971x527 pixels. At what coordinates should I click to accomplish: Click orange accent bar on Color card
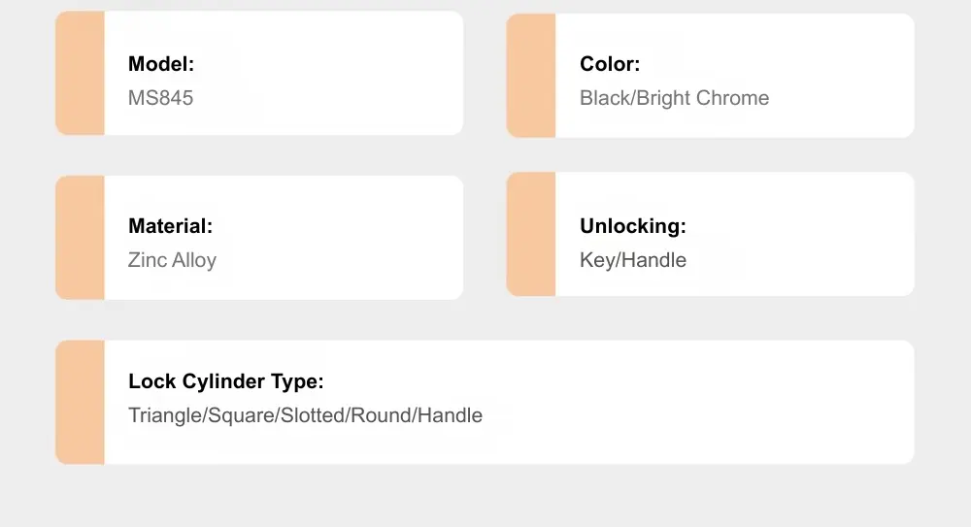pos(531,76)
